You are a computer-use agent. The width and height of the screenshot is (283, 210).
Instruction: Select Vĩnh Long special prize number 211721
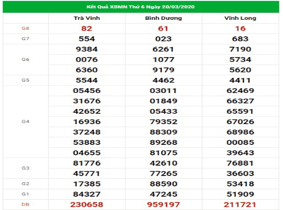coord(240,204)
